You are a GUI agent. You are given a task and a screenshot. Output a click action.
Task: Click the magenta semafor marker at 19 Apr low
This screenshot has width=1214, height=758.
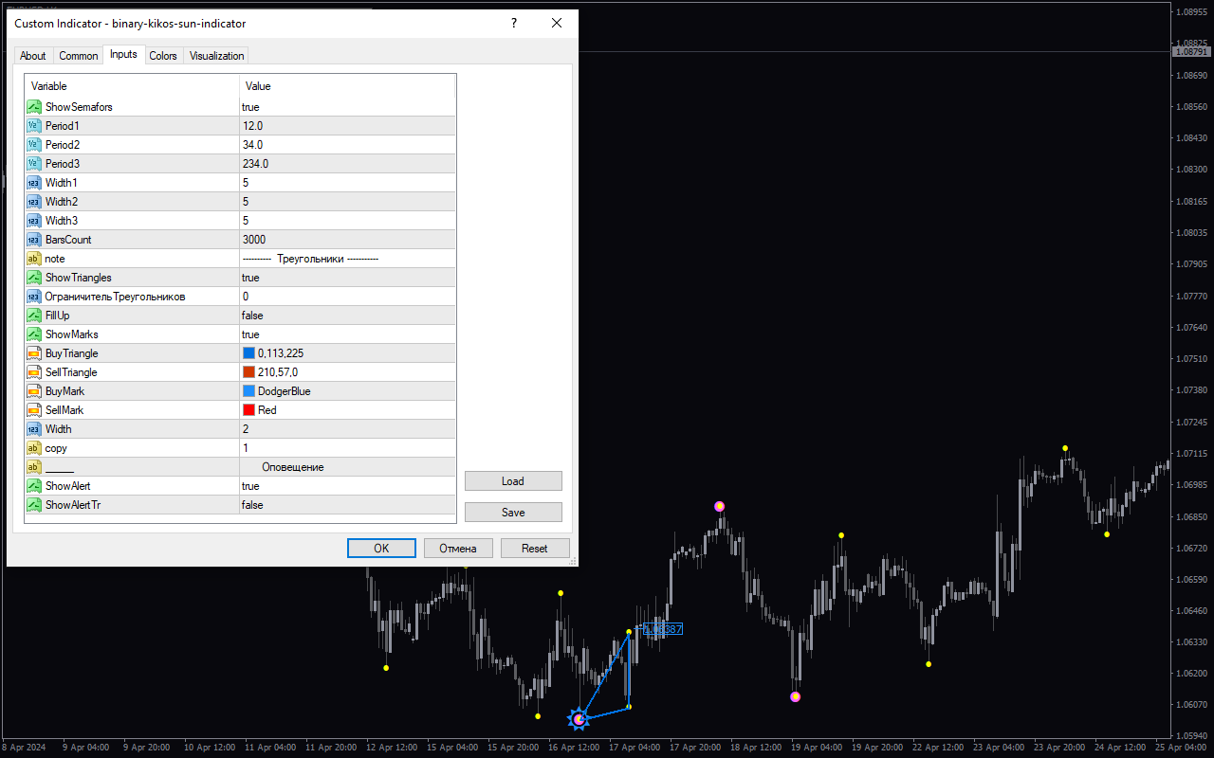(795, 696)
